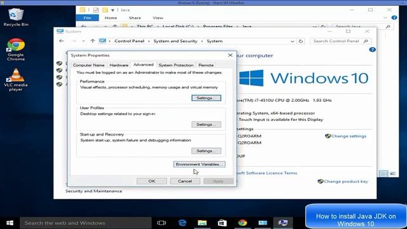Switch to the Computer Name tab
Viewport: 407px width, 229px height.
point(88,65)
